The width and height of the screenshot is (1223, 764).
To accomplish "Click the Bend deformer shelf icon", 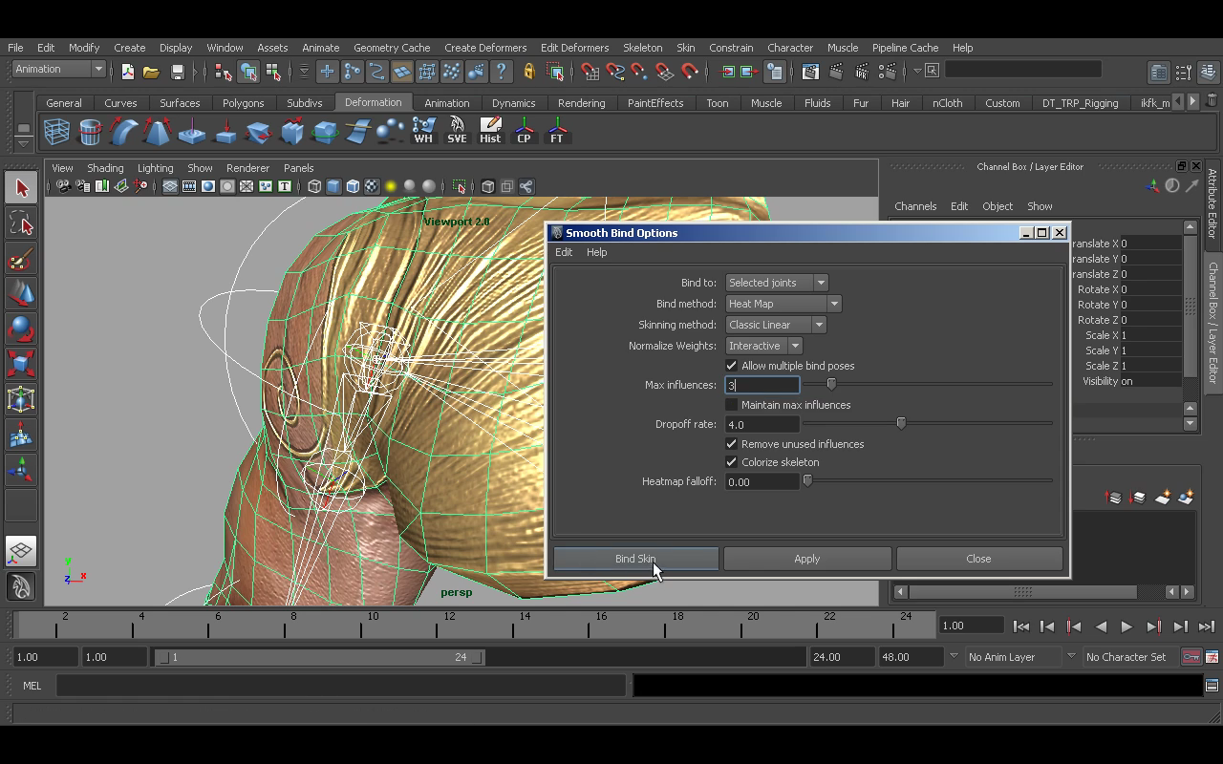I will (x=125, y=131).
